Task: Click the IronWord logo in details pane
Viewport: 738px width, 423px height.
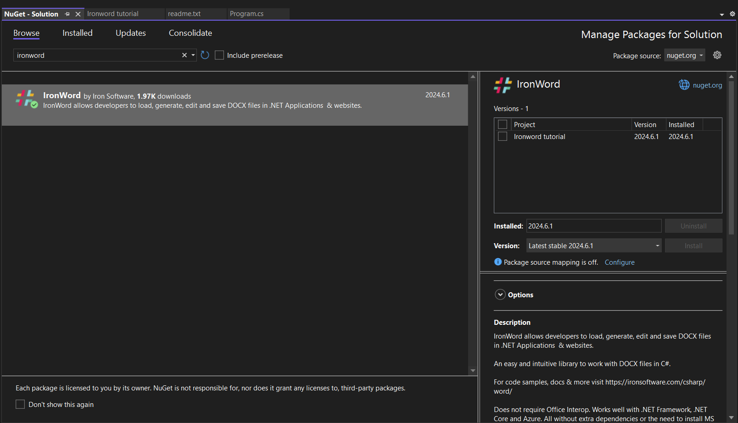Action: click(x=503, y=85)
